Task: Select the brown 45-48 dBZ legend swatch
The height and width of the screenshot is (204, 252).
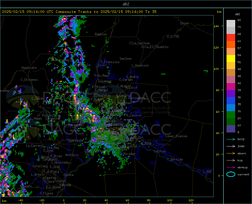Action: point(231,73)
